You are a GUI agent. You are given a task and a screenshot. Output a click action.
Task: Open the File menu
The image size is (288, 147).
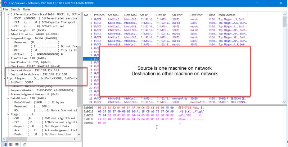5,9
